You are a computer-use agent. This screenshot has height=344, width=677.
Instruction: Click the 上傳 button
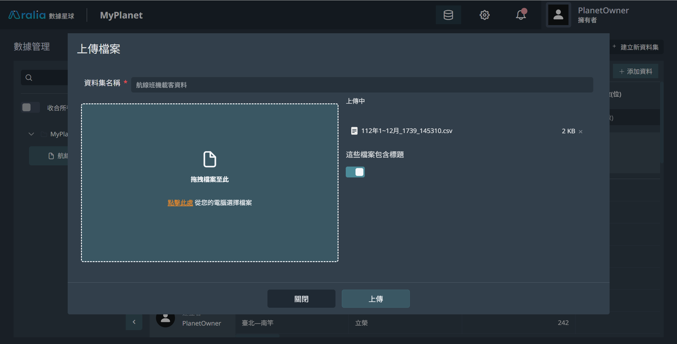coord(376,299)
